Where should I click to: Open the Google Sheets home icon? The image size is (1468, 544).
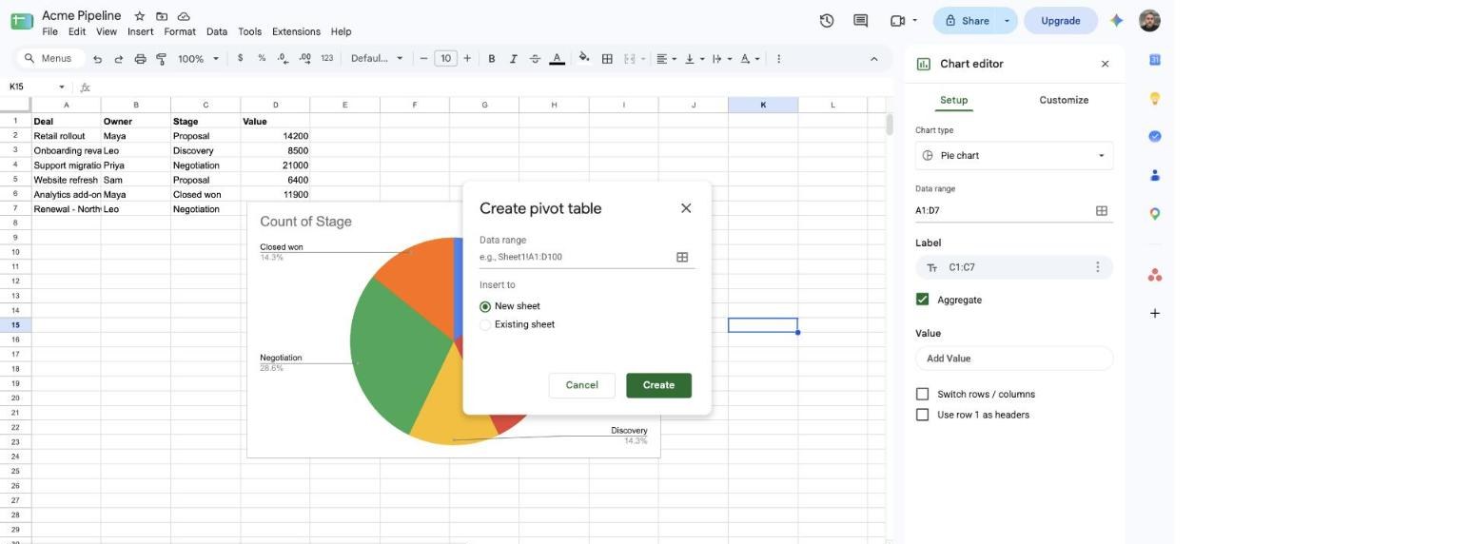(x=22, y=20)
